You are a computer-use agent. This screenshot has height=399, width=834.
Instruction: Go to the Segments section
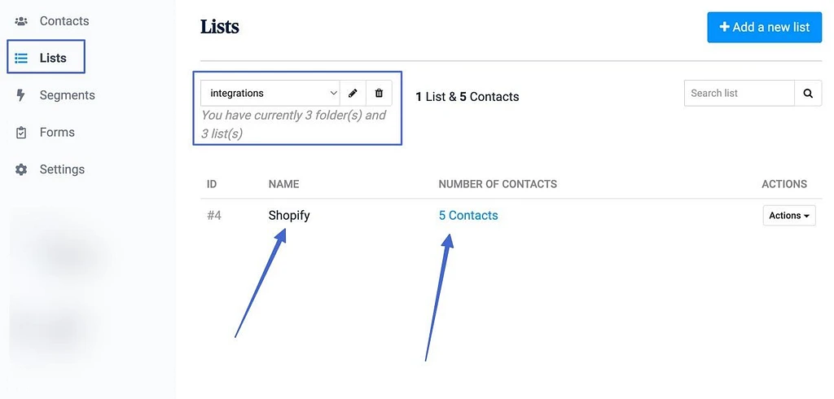point(67,95)
